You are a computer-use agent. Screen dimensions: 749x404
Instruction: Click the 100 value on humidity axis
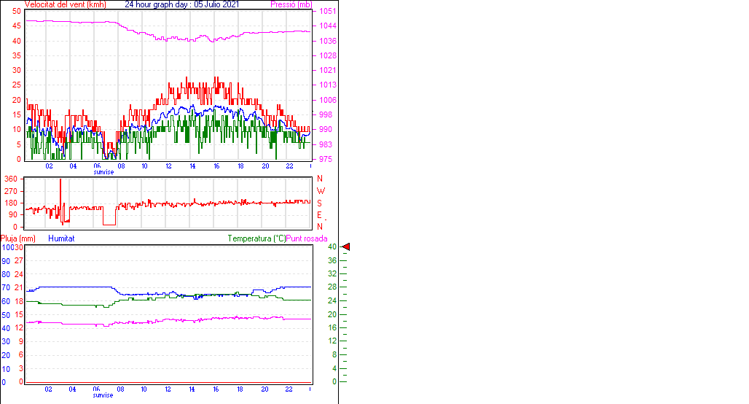tap(7, 247)
